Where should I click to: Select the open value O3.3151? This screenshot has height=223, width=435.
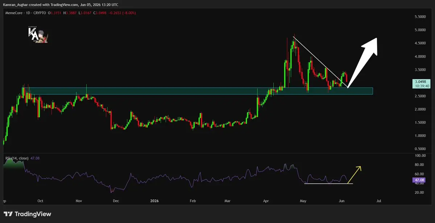(x=55, y=13)
